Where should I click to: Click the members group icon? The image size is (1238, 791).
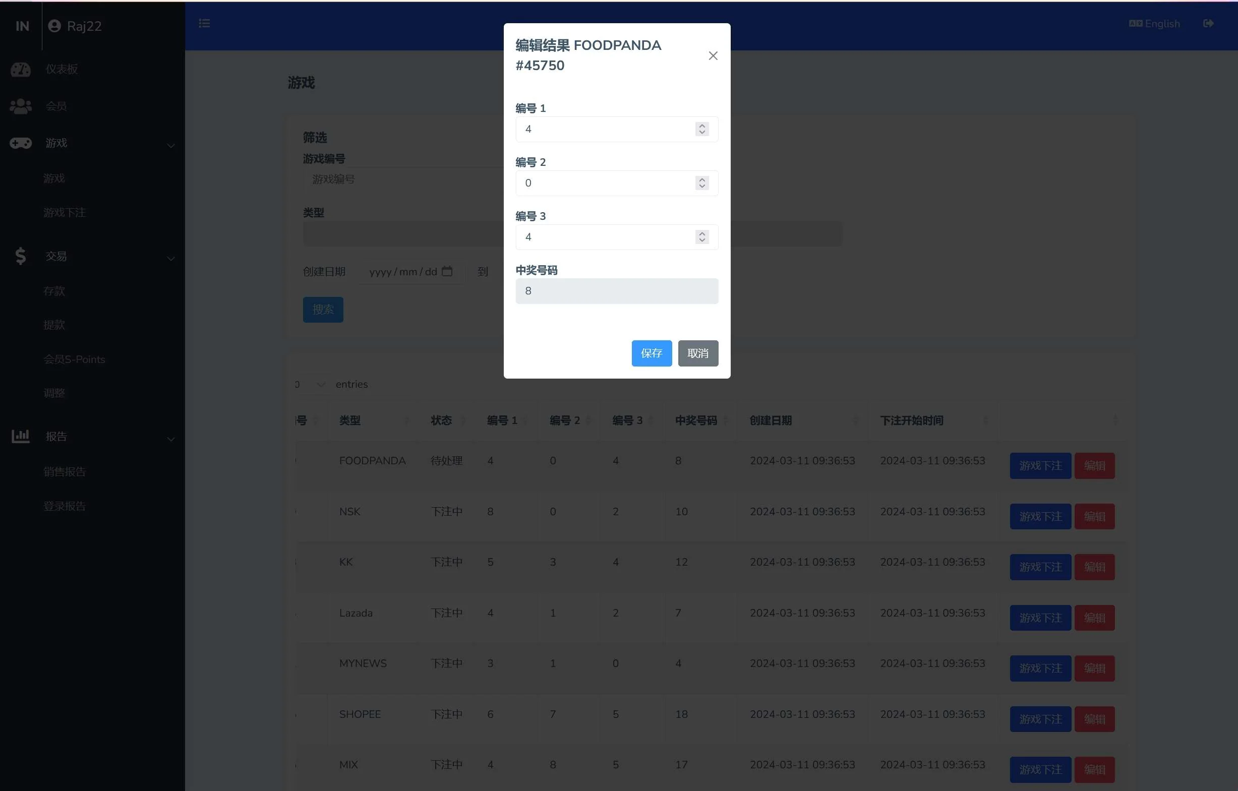(x=21, y=106)
